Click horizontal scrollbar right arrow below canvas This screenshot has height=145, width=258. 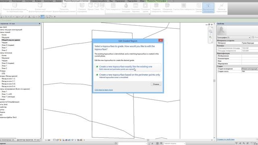212,140
